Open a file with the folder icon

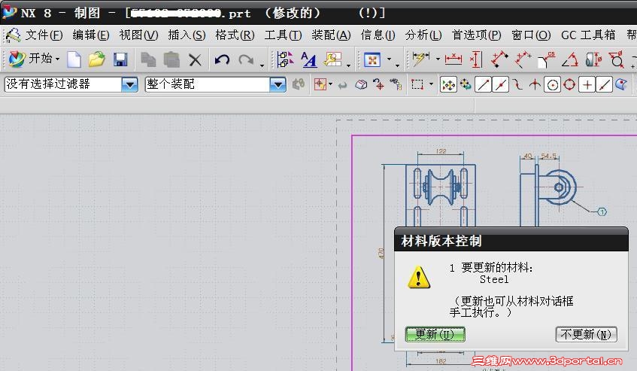pos(97,59)
